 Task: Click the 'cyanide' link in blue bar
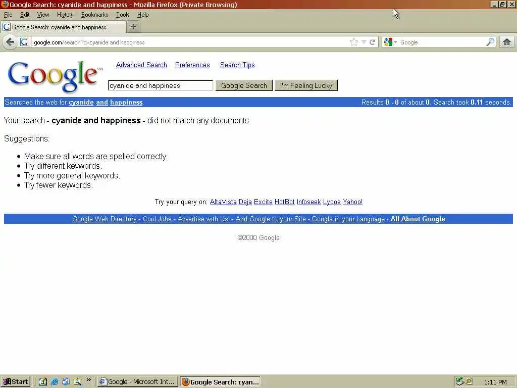[81, 102]
